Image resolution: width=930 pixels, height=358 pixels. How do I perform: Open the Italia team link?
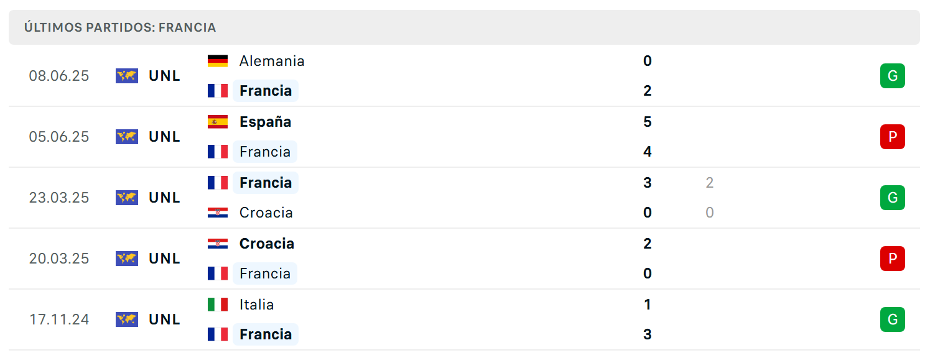[x=257, y=305]
